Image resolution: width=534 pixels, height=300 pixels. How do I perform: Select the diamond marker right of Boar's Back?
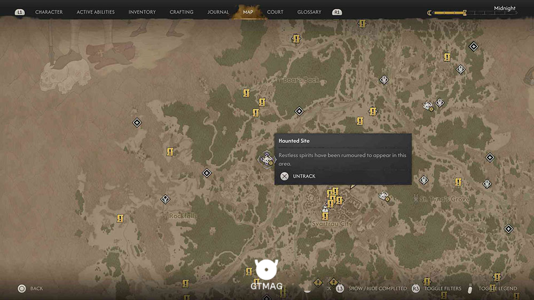point(299,111)
